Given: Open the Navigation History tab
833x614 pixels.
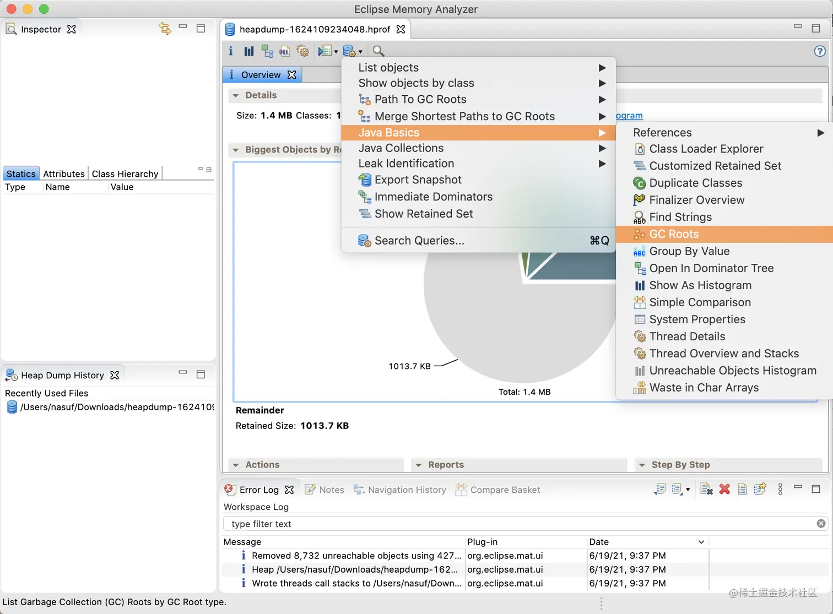Looking at the screenshot, I should click(400, 490).
